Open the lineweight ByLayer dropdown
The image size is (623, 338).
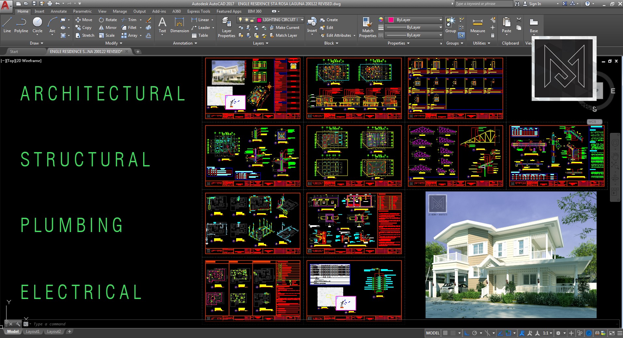coord(413,27)
